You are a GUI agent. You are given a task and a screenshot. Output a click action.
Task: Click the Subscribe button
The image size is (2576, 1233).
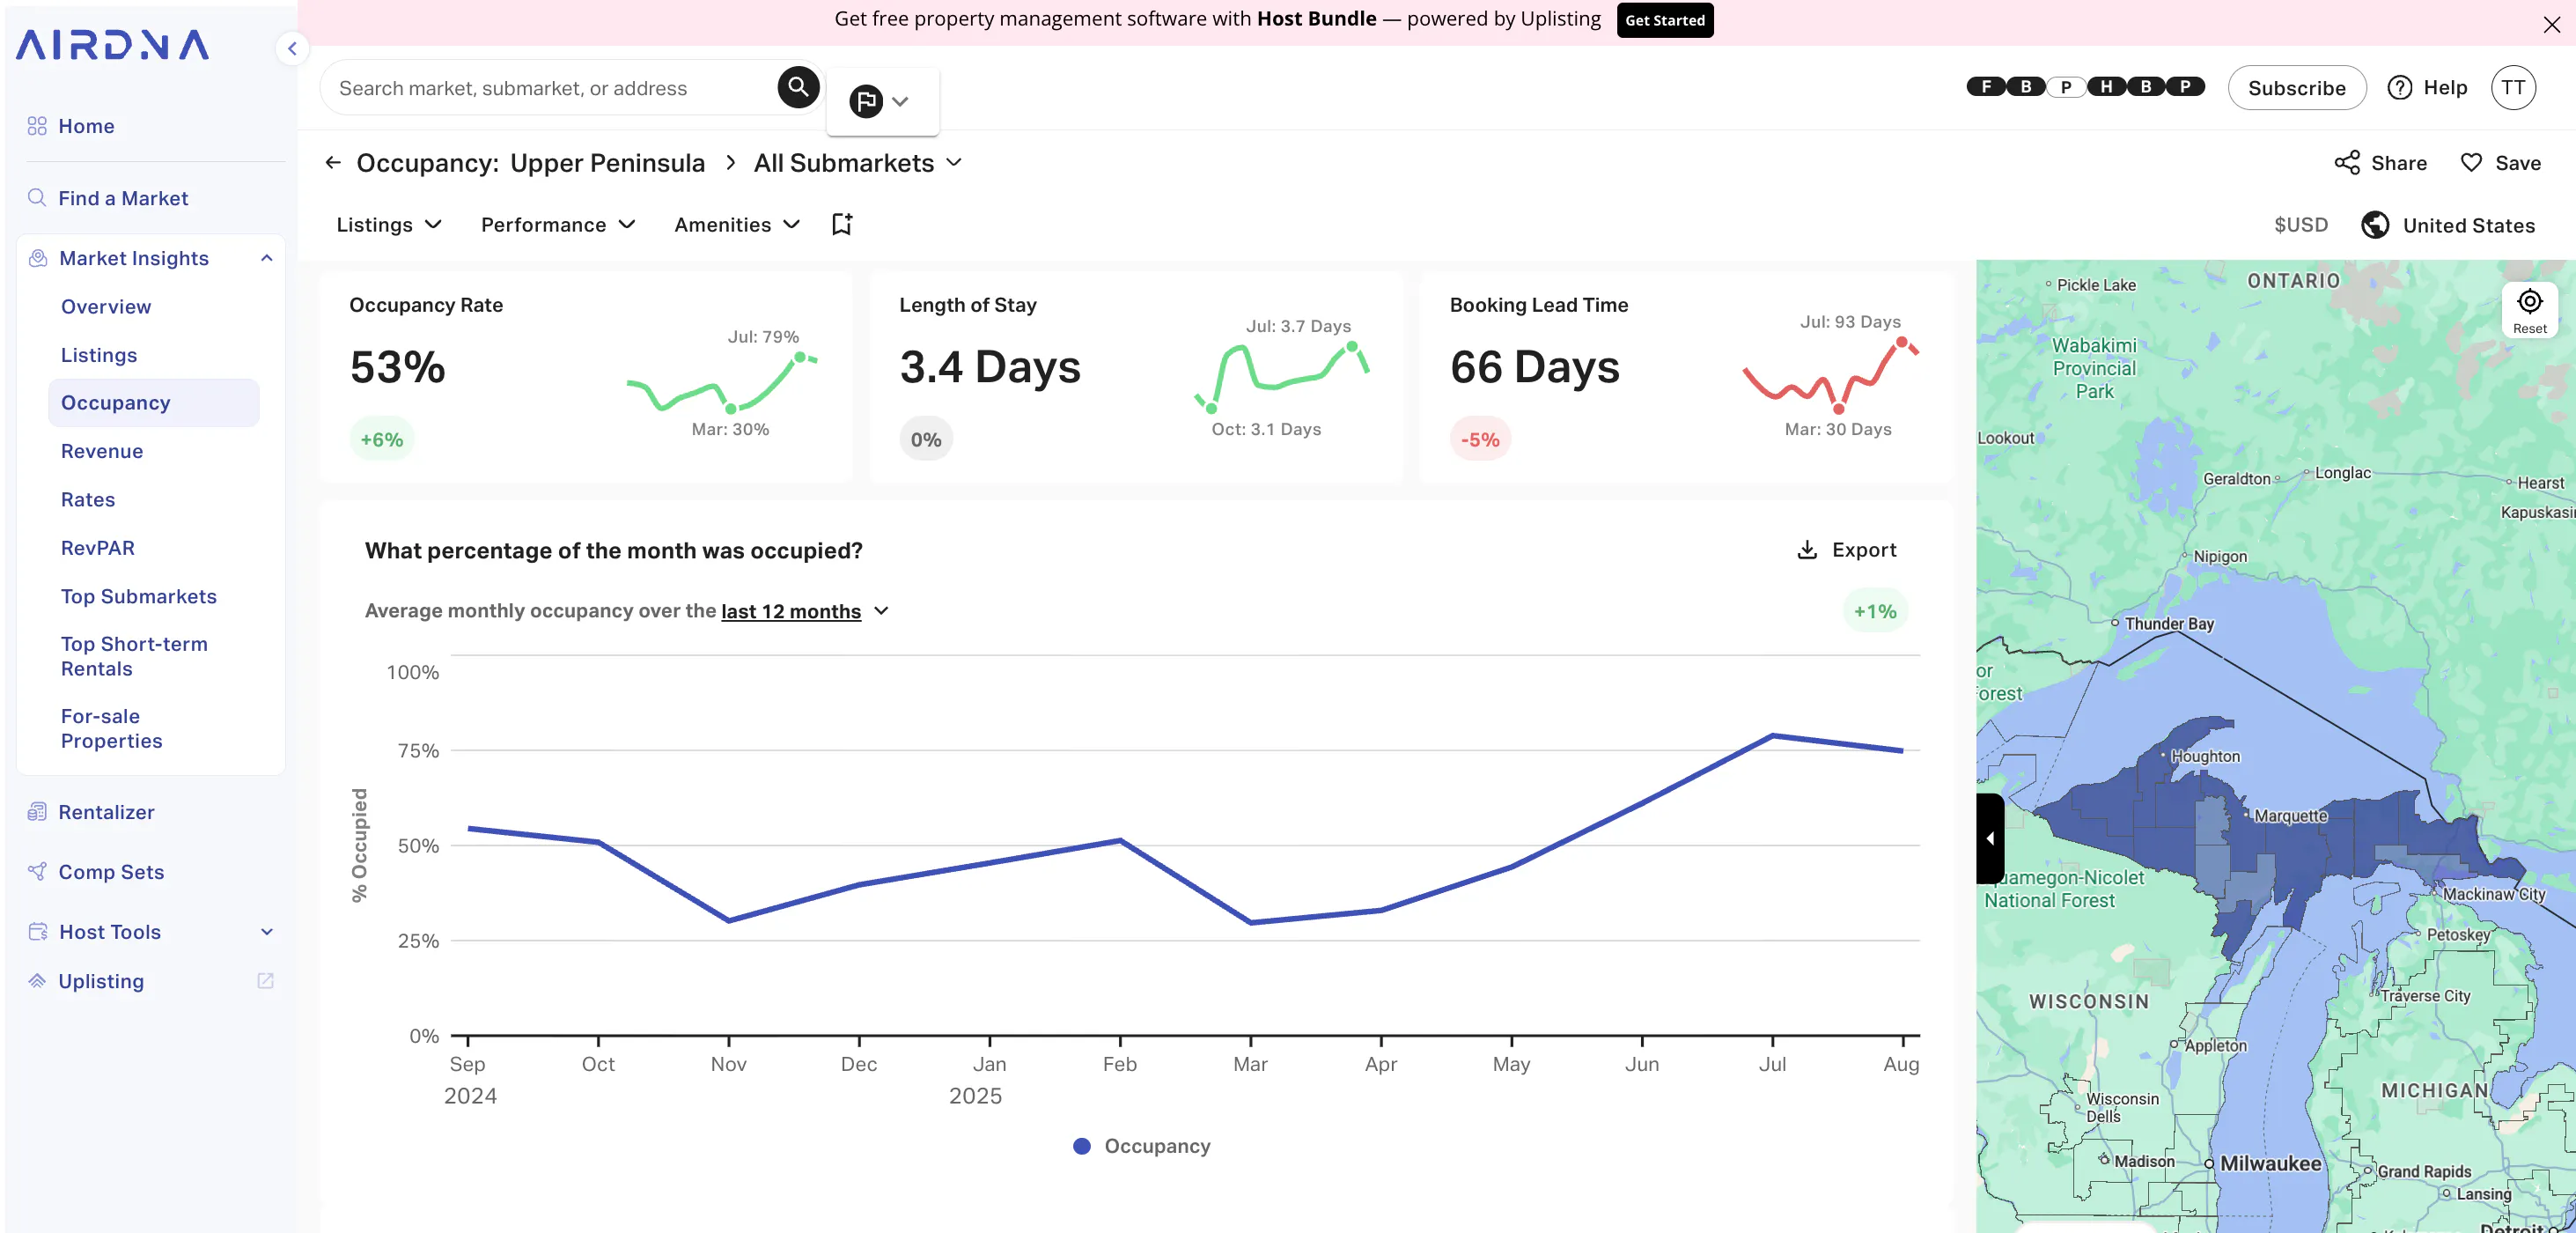(2296, 88)
